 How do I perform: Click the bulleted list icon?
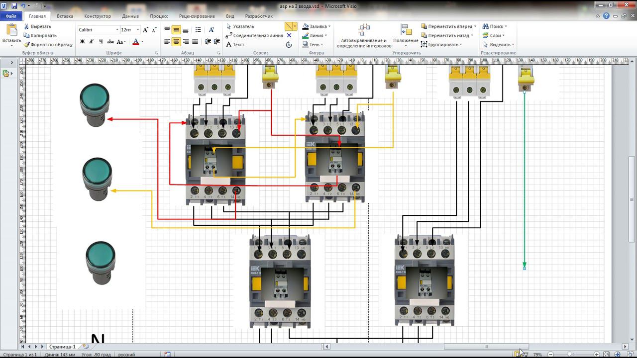click(x=198, y=30)
